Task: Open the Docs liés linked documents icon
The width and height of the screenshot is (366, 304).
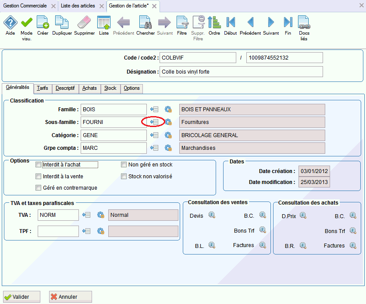Action: [304, 22]
